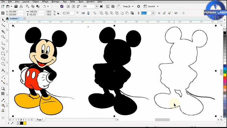Select the Transparency checkerboard tool
Image resolution: width=227 pixels, height=128 pixels.
tap(3, 94)
